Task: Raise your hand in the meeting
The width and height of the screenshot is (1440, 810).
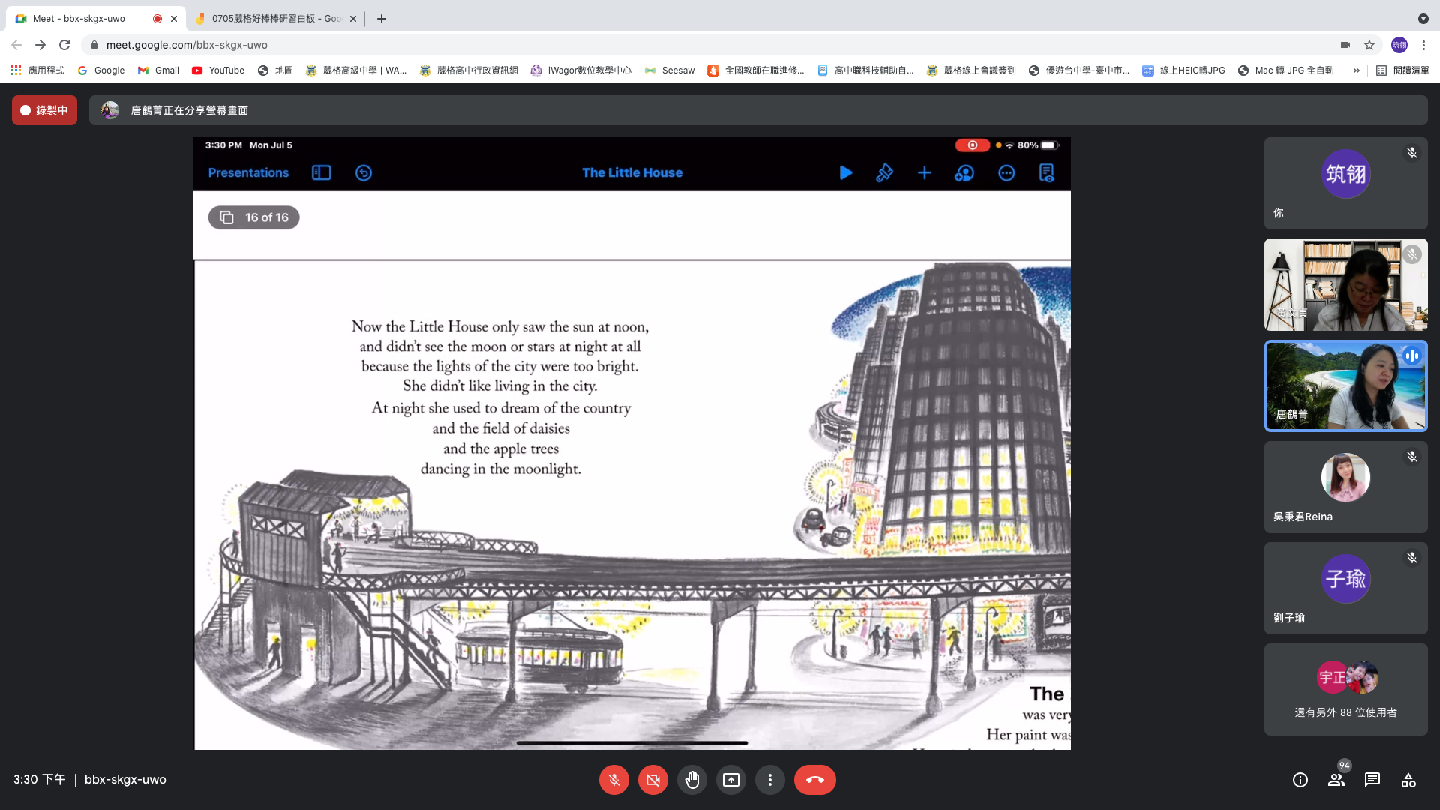Action: tap(691, 780)
